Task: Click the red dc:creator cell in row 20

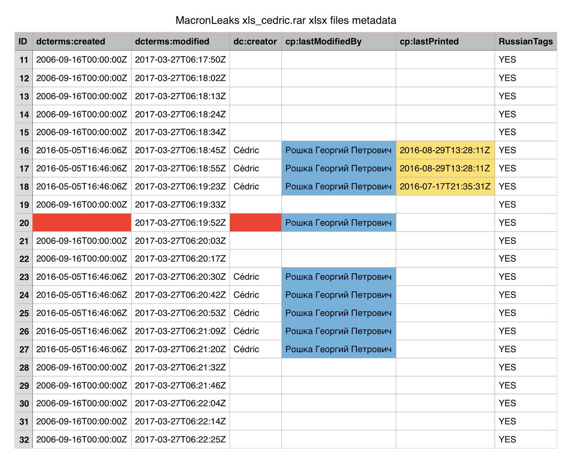Action: tap(255, 223)
